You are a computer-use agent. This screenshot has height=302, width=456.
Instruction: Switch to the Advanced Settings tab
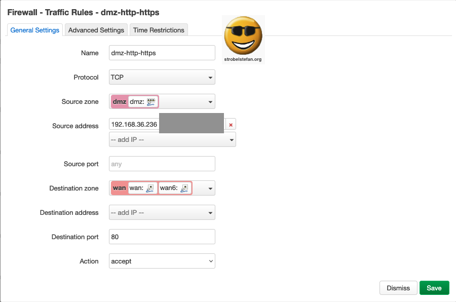click(x=96, y=30)
